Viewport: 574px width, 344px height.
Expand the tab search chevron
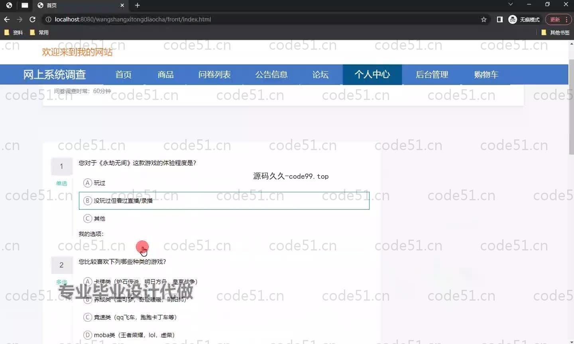coord(510,4)
